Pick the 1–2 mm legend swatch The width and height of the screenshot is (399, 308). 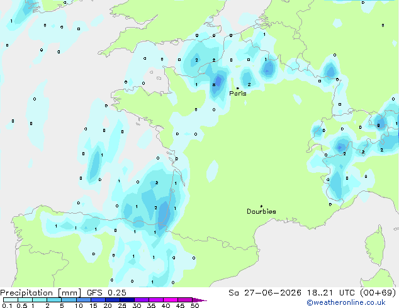point(40,300)
